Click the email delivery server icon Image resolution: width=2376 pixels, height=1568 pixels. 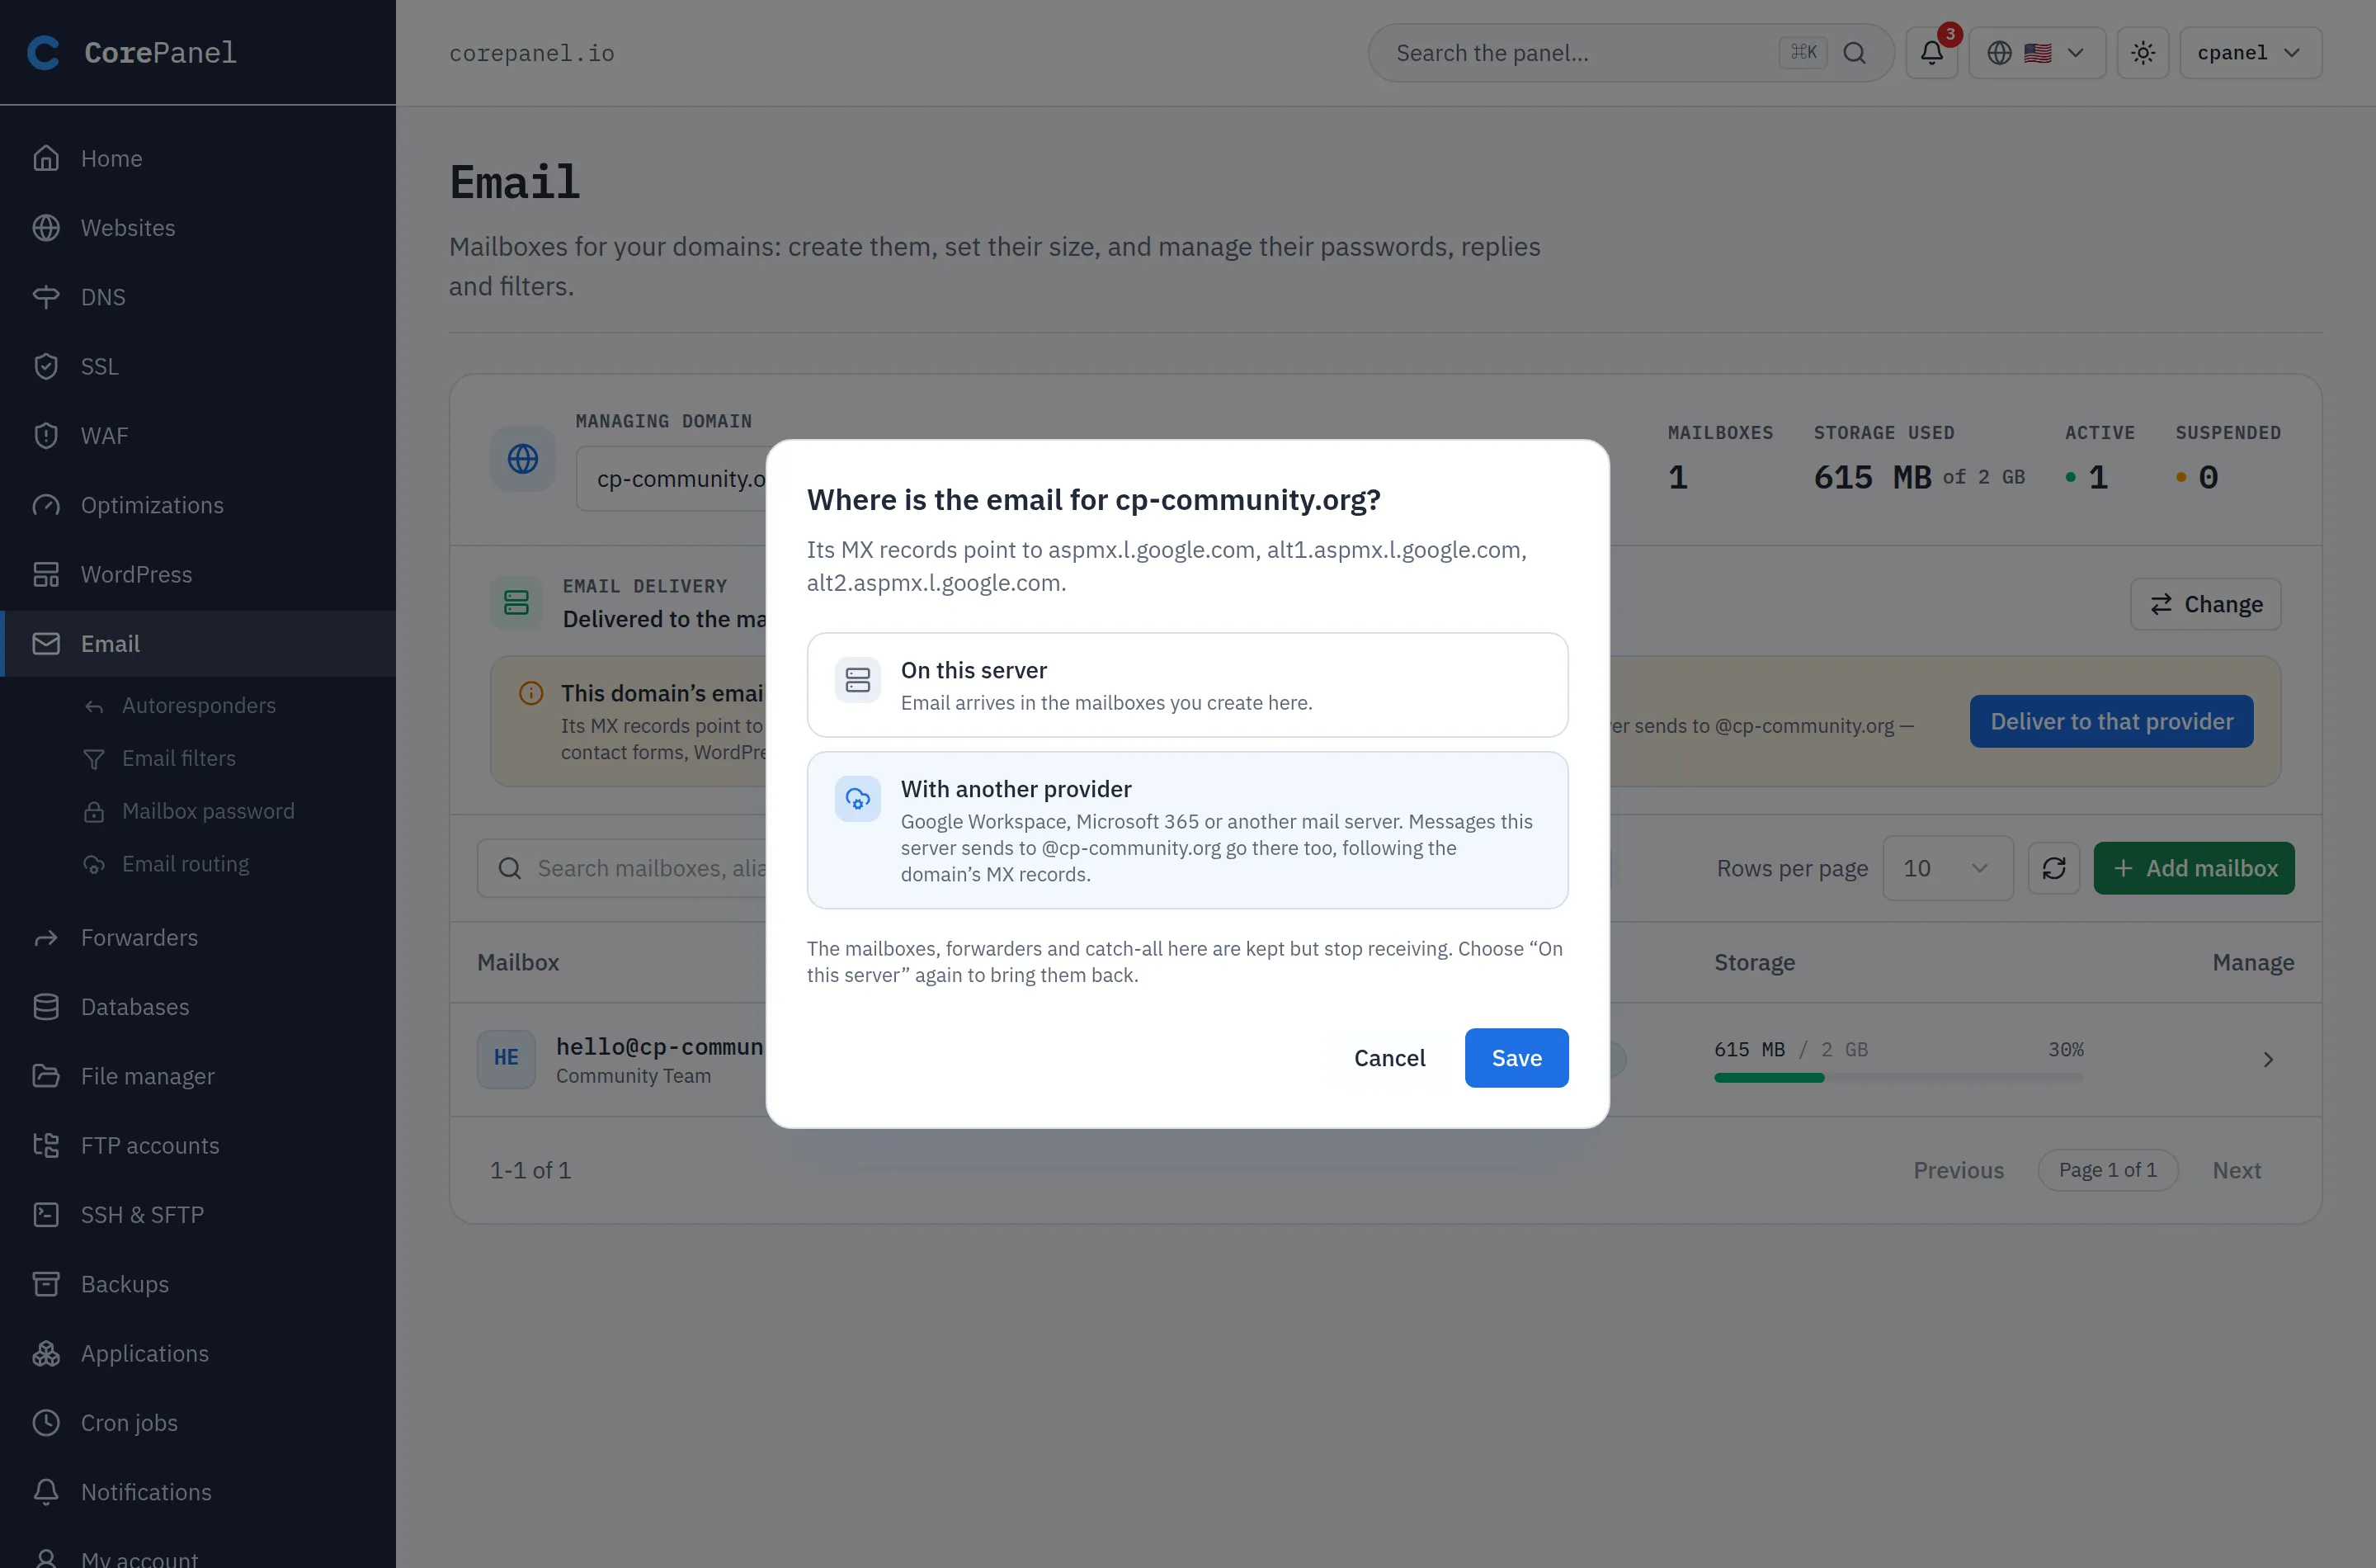[x=516, y=603]
